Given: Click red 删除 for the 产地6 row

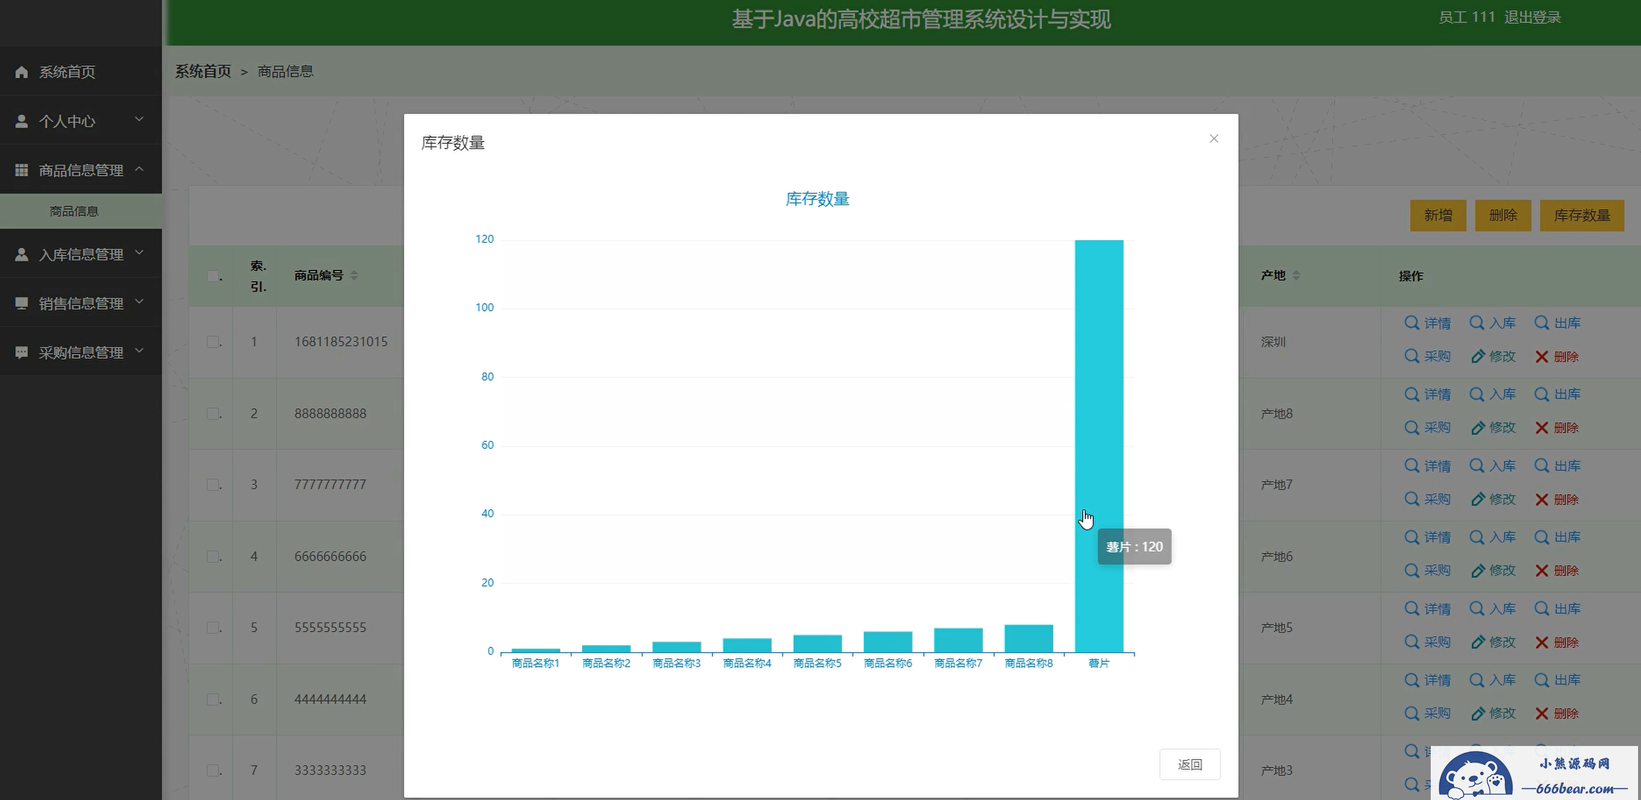Looking at the screenshot, I should pyautogui.click(x=1557, y=571).
